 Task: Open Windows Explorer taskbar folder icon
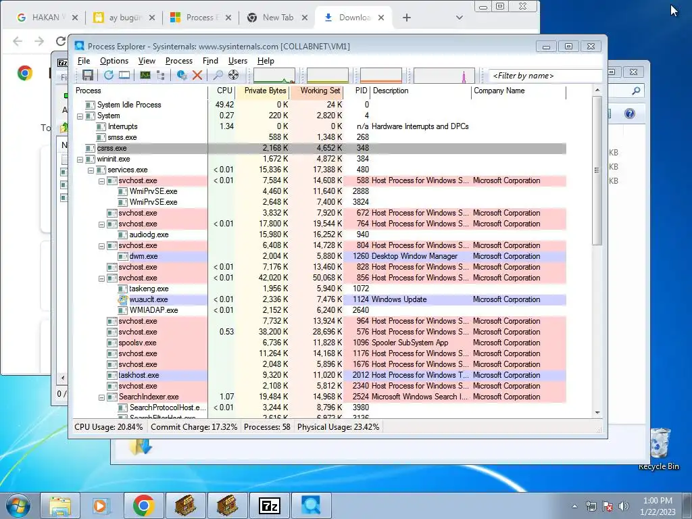pyautogui.click(x=60, y=505)
